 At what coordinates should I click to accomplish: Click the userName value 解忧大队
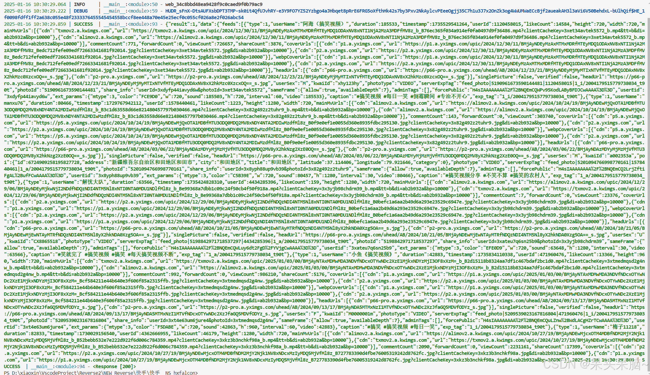(x=93, y=182)
